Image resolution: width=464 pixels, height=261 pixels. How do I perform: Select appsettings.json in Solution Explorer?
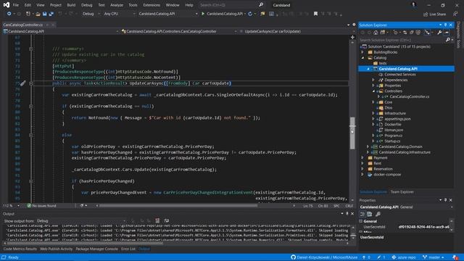[397, 119]
